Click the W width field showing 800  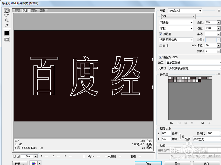(166, 133)
